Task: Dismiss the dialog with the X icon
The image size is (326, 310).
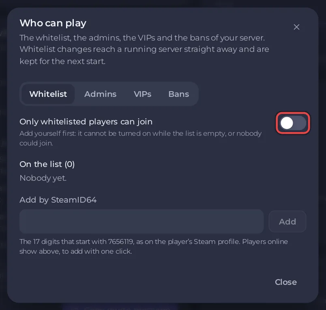Action: click(296, 27)
